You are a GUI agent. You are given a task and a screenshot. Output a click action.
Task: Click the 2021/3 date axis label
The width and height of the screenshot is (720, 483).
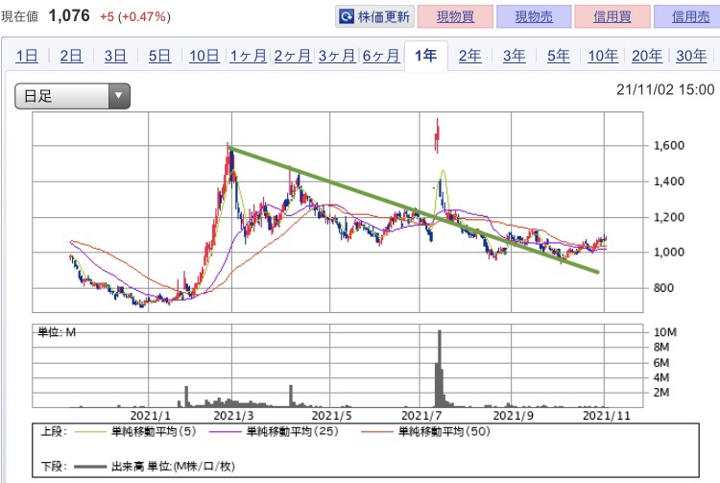pyautogui.click(x=233, y=416)
